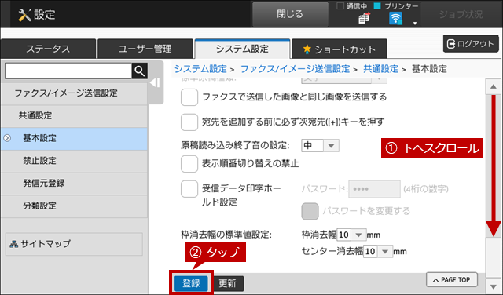This screenshot has width=503, height=295.
Task: Click the パスワード input field
Action: tap(374, 189)
